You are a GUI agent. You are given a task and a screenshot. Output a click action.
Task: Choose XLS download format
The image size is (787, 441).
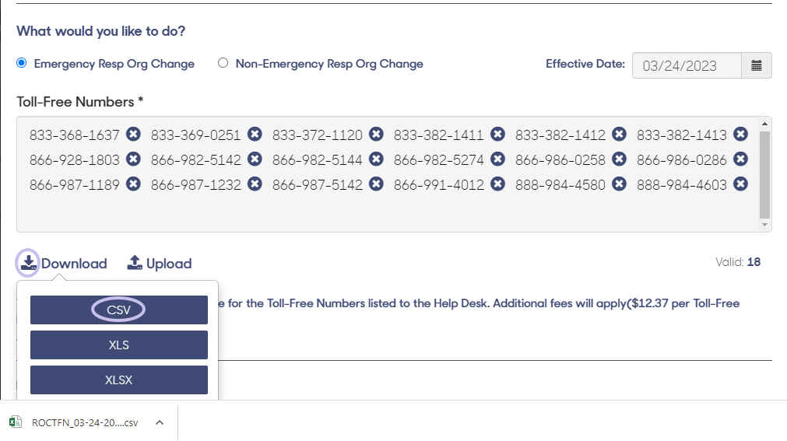coord(119,345)
